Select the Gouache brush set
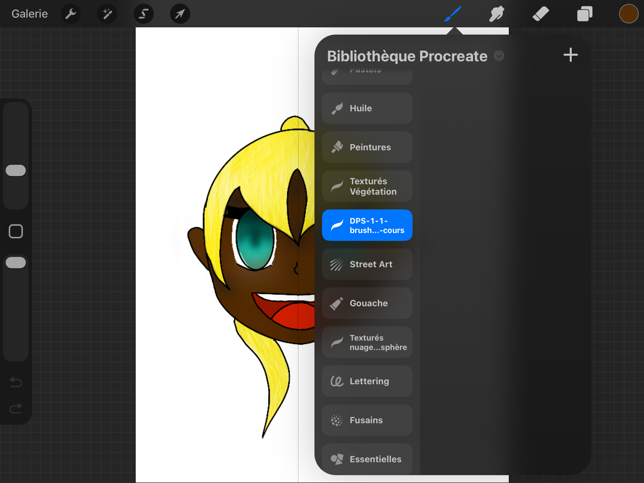The width and height of the screenshot is (644, 483). point(367,303)
